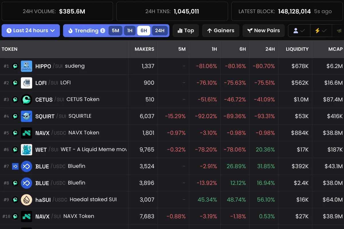Click the megaphone ads icon at top right
Screen dimensions: 344x229
[x=339, y=30]
